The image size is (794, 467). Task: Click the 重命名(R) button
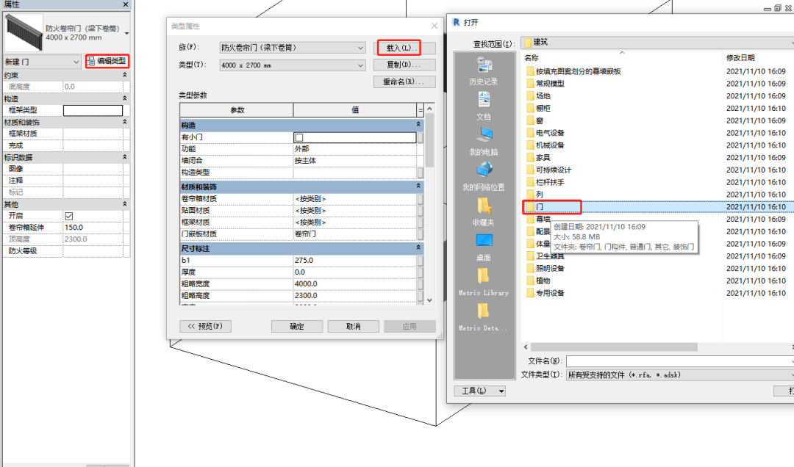[404, 82]
